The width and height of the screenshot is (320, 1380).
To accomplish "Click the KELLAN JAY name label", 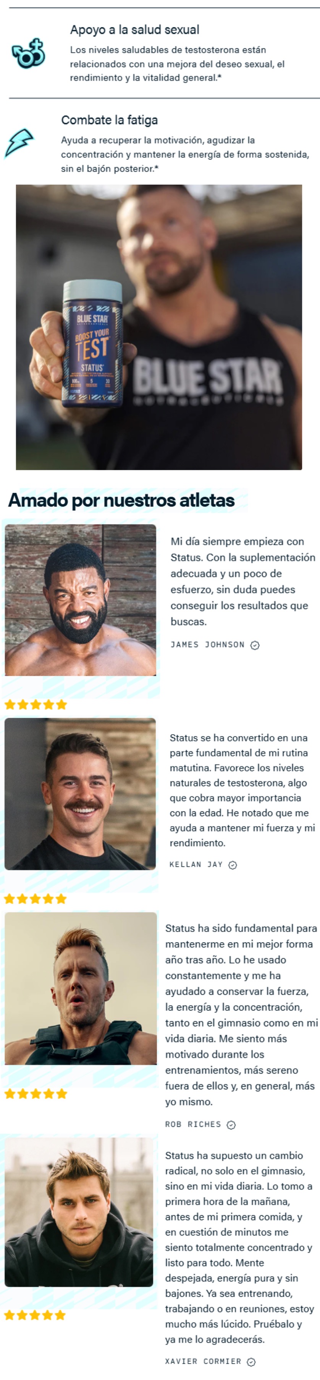I will 196,864.
